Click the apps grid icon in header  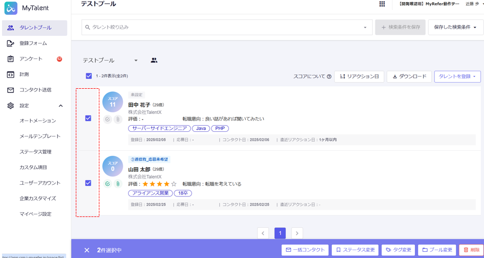point(382,4)
